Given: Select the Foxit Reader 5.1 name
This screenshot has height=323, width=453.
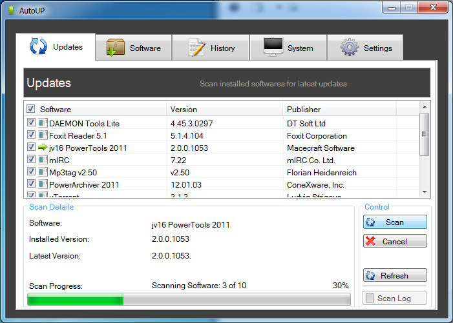Looking at the screenshot, I should coord(78,136).
